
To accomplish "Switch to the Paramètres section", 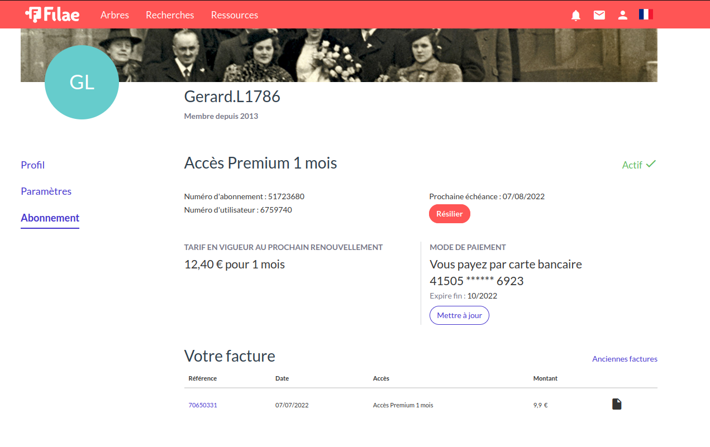I will tap(46, 191).
